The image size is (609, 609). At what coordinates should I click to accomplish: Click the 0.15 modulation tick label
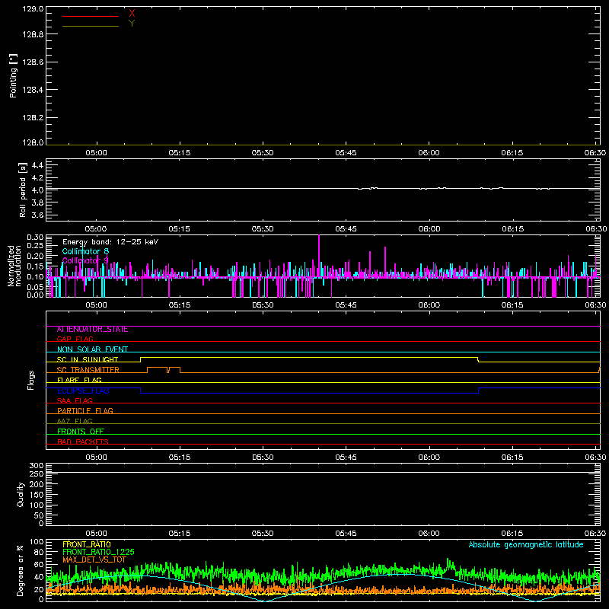coord(35,266)
